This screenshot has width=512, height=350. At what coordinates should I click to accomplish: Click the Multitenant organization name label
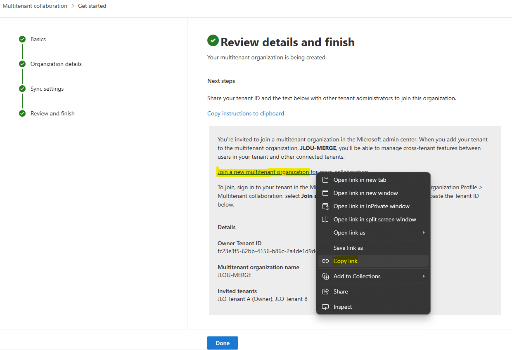[258, 267]
